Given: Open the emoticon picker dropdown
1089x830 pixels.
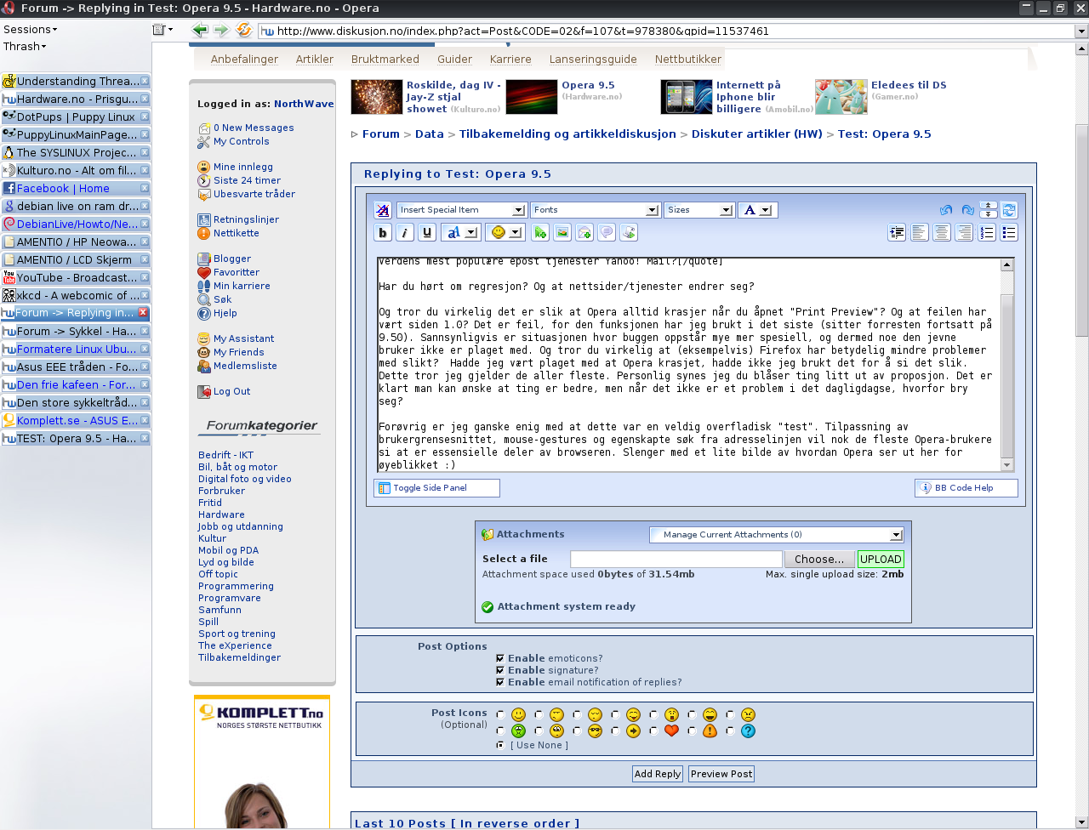Looking at the screenshot, I should click(506, 232).
